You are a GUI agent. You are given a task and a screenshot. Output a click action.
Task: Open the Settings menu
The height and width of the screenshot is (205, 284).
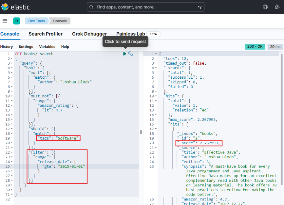(x=26, y=47)
